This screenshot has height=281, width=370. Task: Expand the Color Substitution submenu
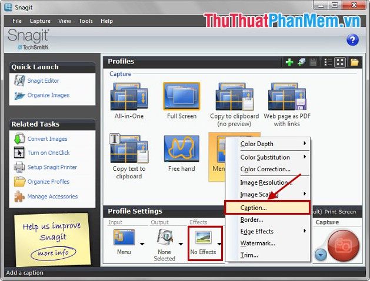click(x=268, y=157)
